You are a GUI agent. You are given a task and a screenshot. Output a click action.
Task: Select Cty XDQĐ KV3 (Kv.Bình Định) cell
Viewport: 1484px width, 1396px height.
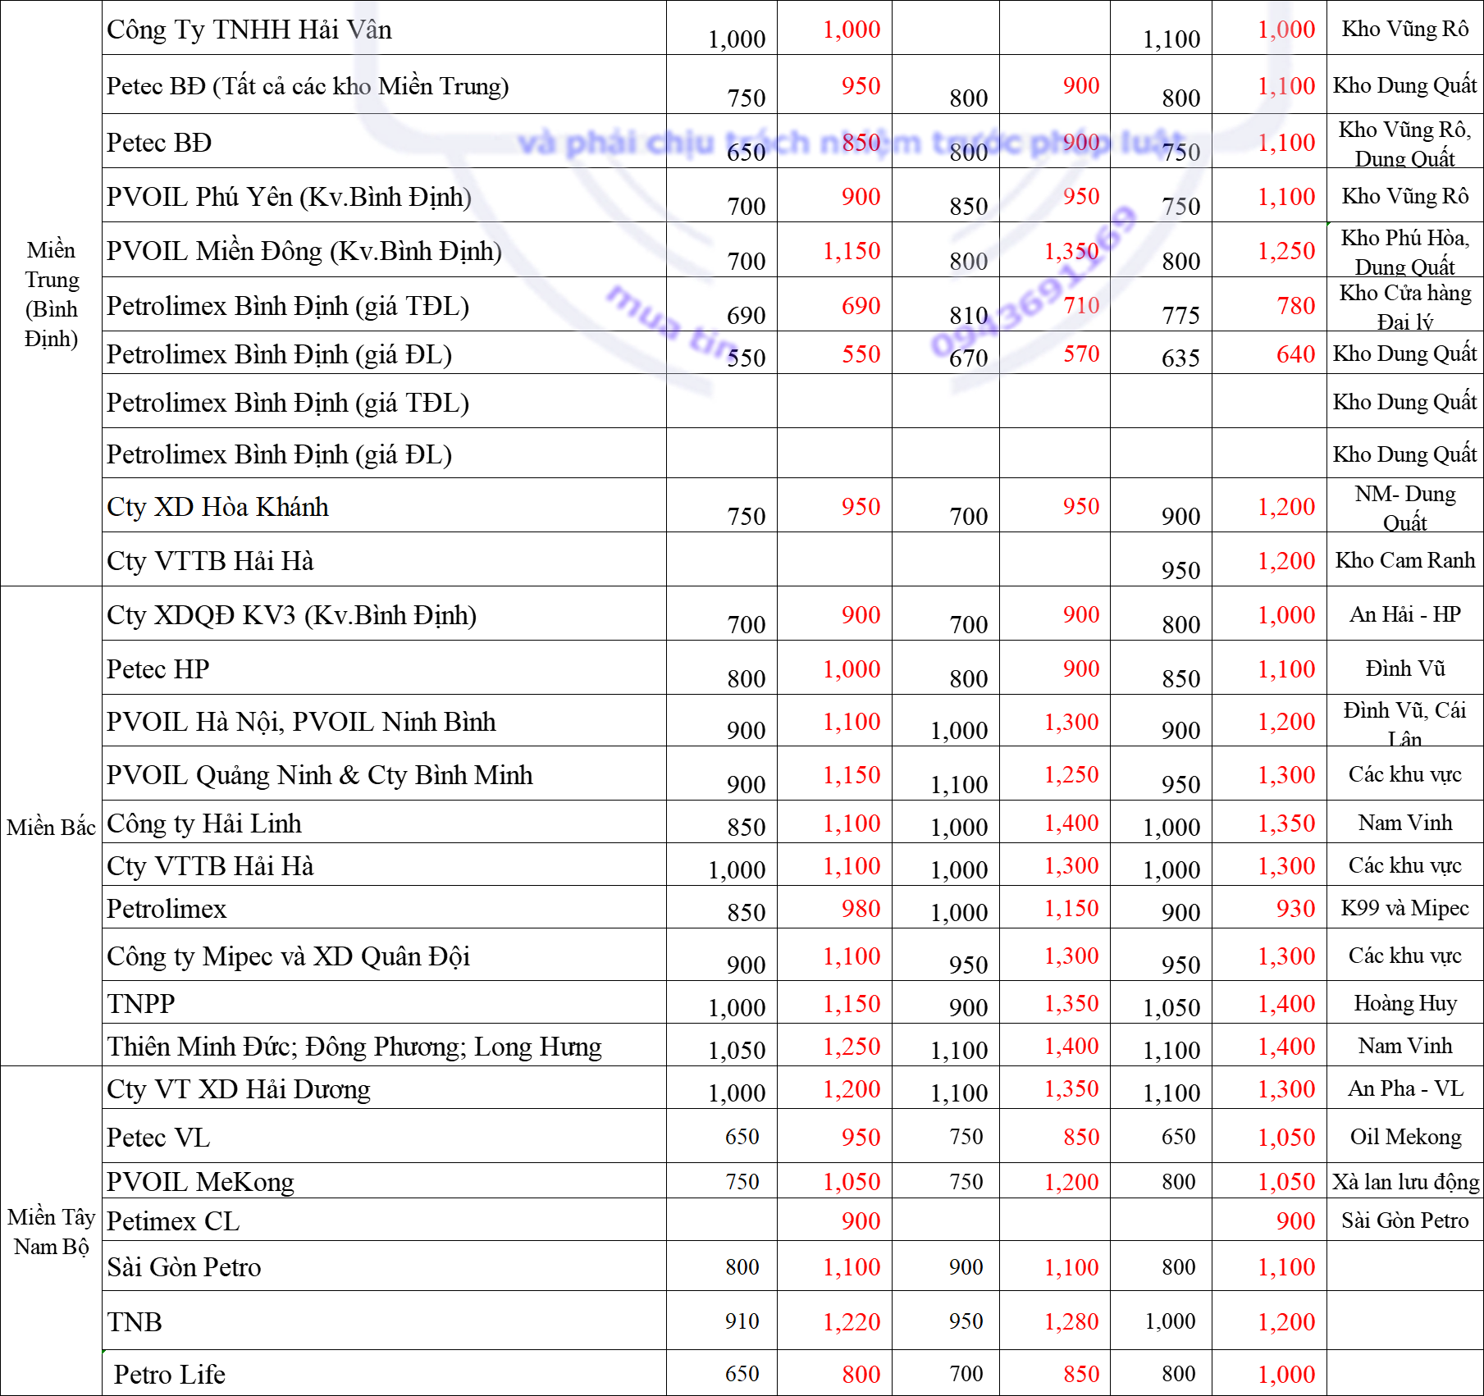384,614
